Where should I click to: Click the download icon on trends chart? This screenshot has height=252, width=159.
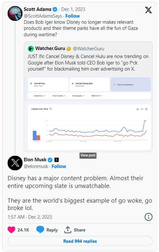(x=138, y=109)
